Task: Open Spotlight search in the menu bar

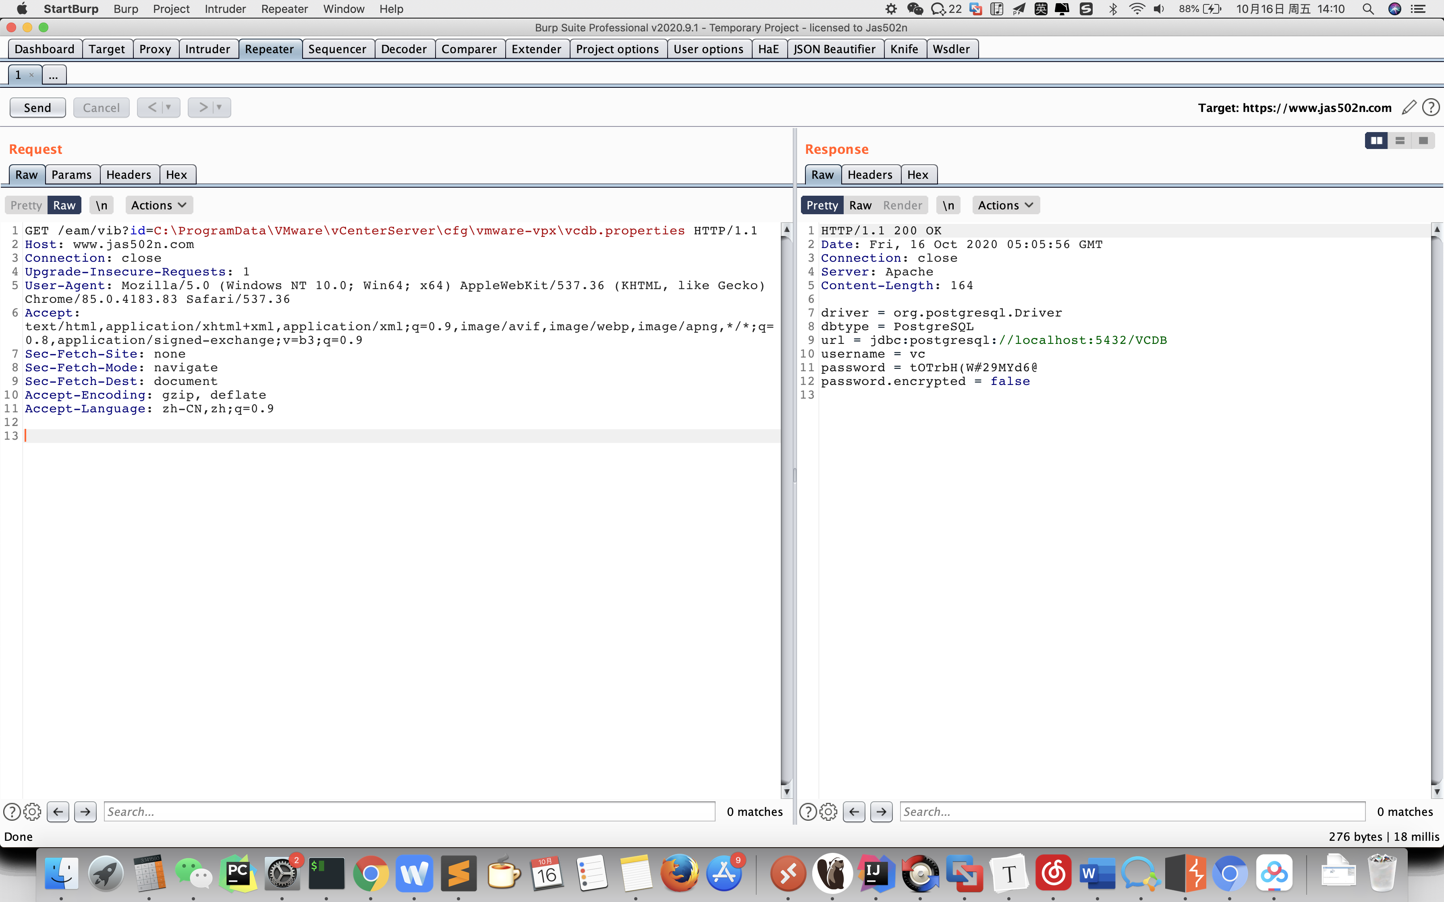Action: coord(1367,9)
